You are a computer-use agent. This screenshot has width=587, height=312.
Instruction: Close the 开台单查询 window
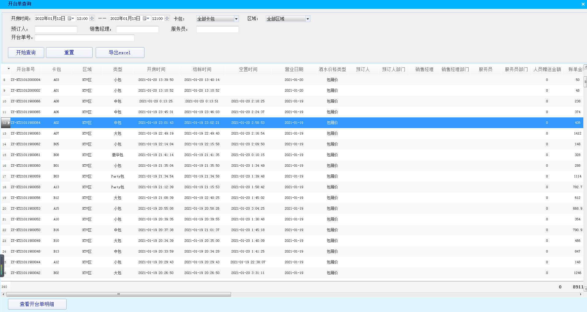(x=583, y=4)
